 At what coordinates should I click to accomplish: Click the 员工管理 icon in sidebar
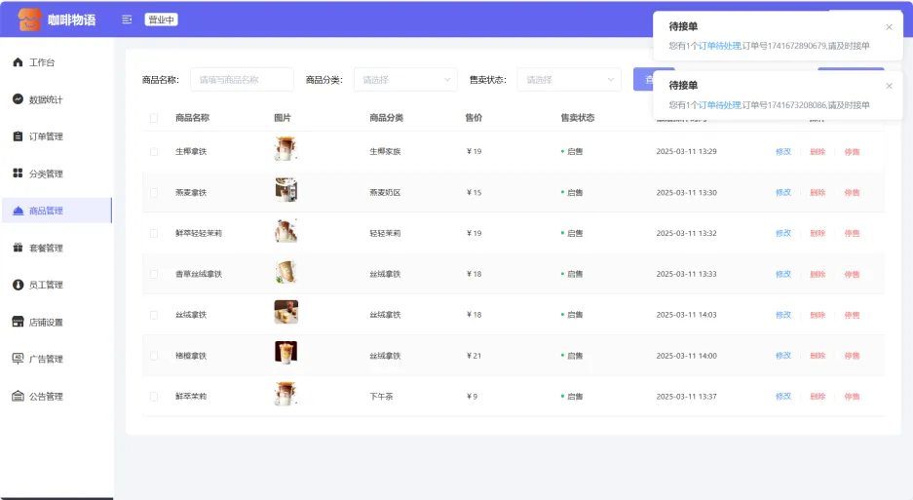(x=18, y=285)
